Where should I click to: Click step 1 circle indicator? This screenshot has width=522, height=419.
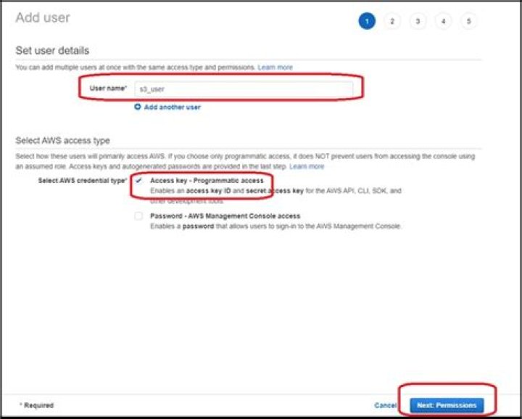pyautogui.click(x=367, y=21)
